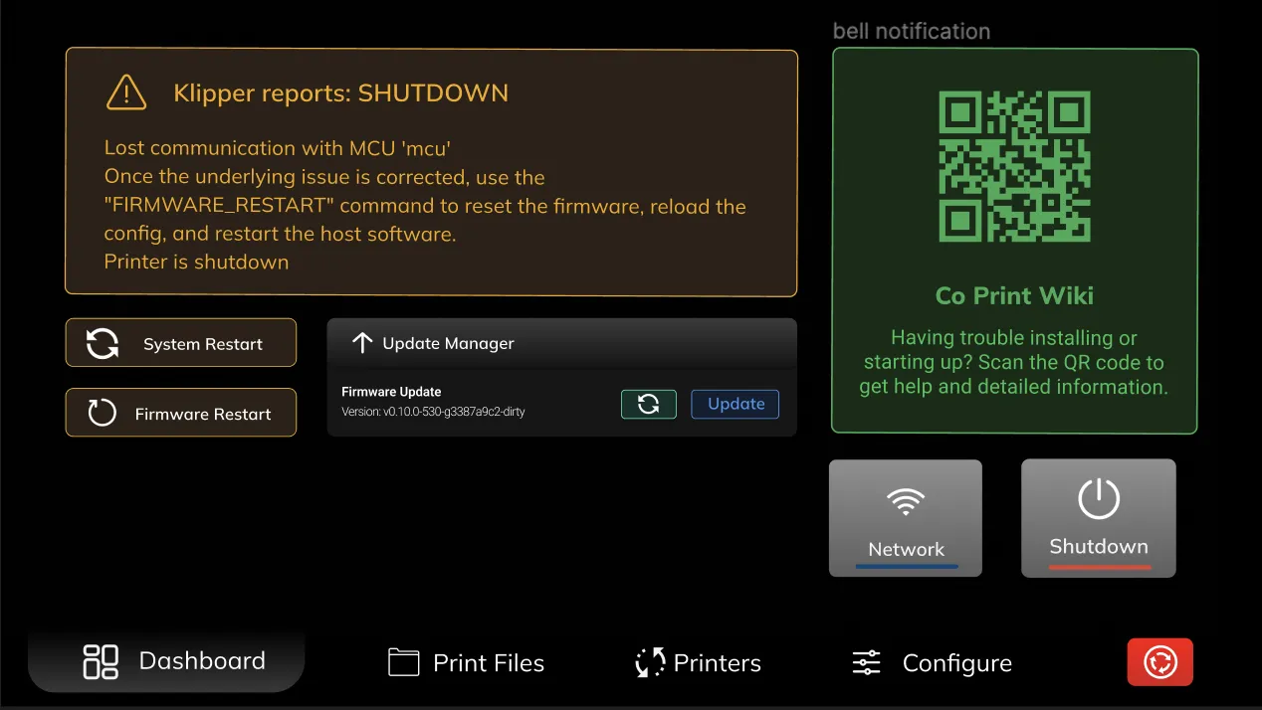Click the System Restart sync icon
This screenshot has width=1262, height=710.
[103, 344]
